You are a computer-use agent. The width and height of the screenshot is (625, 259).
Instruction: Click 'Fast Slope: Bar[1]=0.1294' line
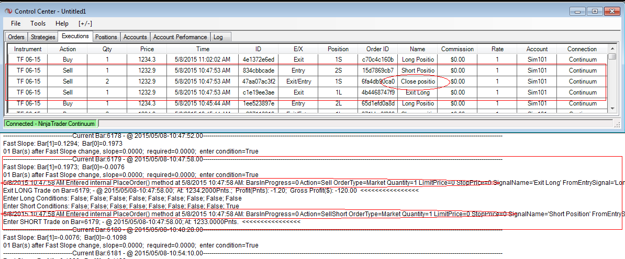[x=62, y=144]
